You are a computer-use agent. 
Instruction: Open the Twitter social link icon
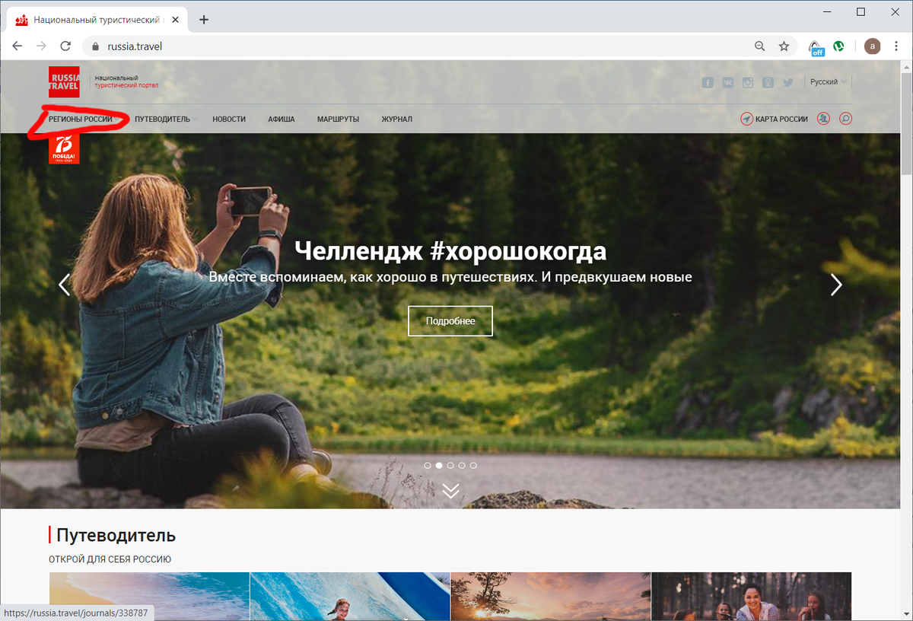tap(787, 82)
